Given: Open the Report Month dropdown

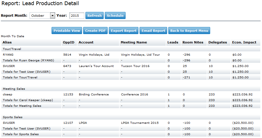Looking at the screenshot, I should [x=42, y=16].
